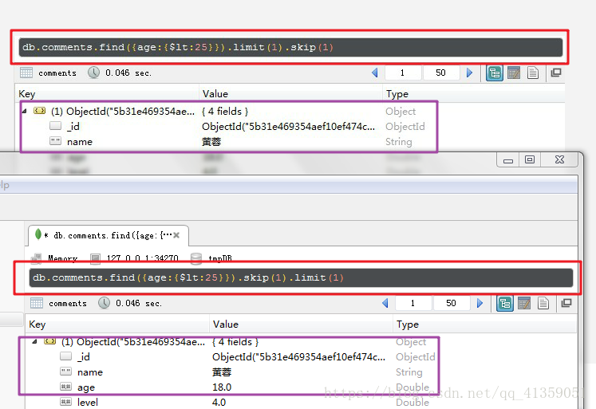
Task: Switch upper results to table view mode
Action: point(514,73)
